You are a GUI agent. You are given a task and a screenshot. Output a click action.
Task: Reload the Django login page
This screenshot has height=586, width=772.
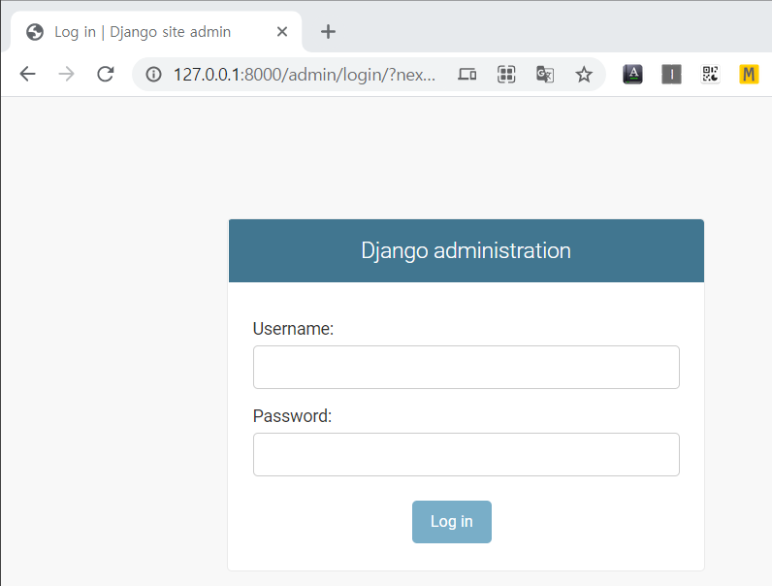pos(106,75)
